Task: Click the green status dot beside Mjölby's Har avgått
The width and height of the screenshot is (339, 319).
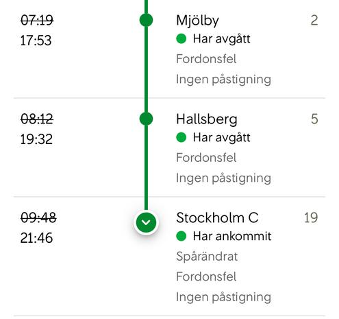Action: click(181, 38)
